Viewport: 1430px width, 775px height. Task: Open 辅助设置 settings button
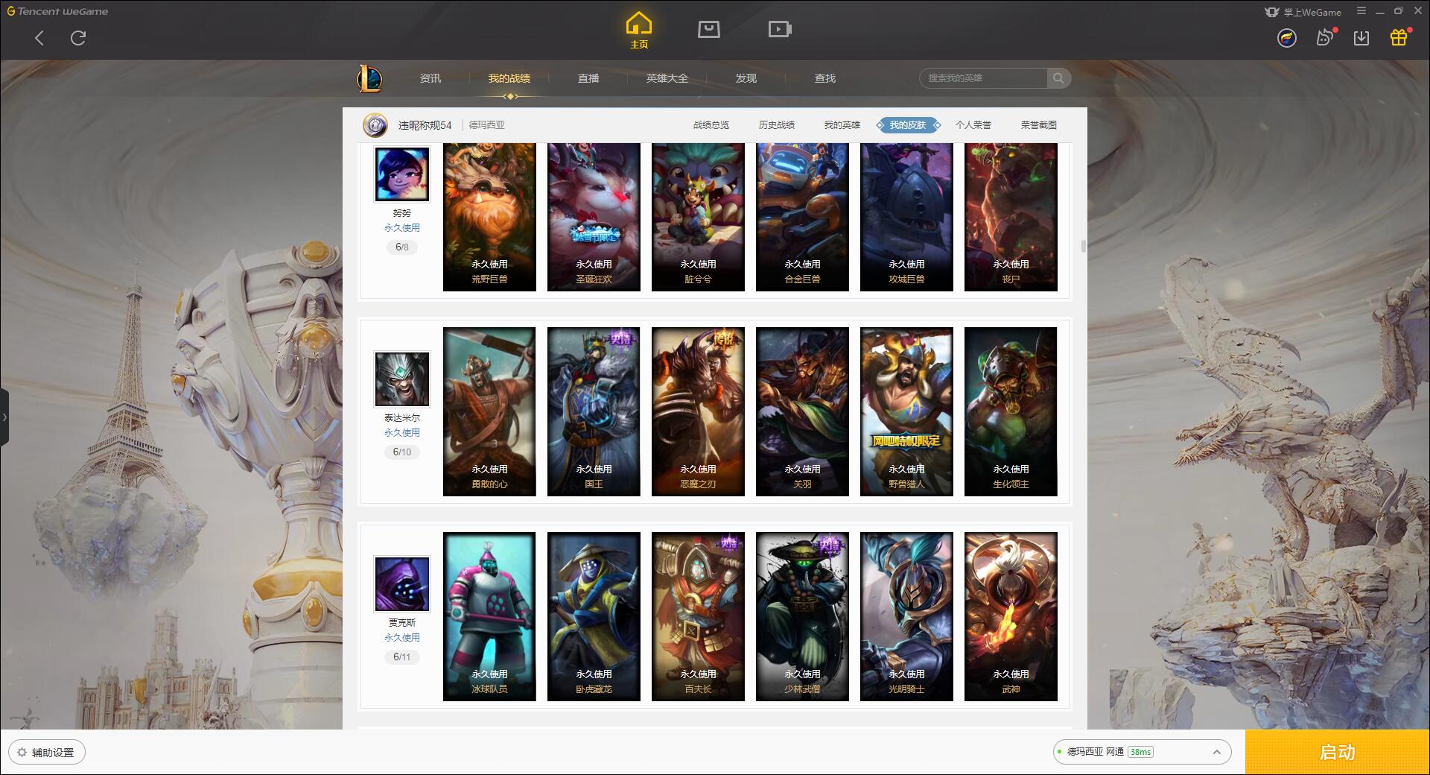pyautogui.click(x=47, y=752)
